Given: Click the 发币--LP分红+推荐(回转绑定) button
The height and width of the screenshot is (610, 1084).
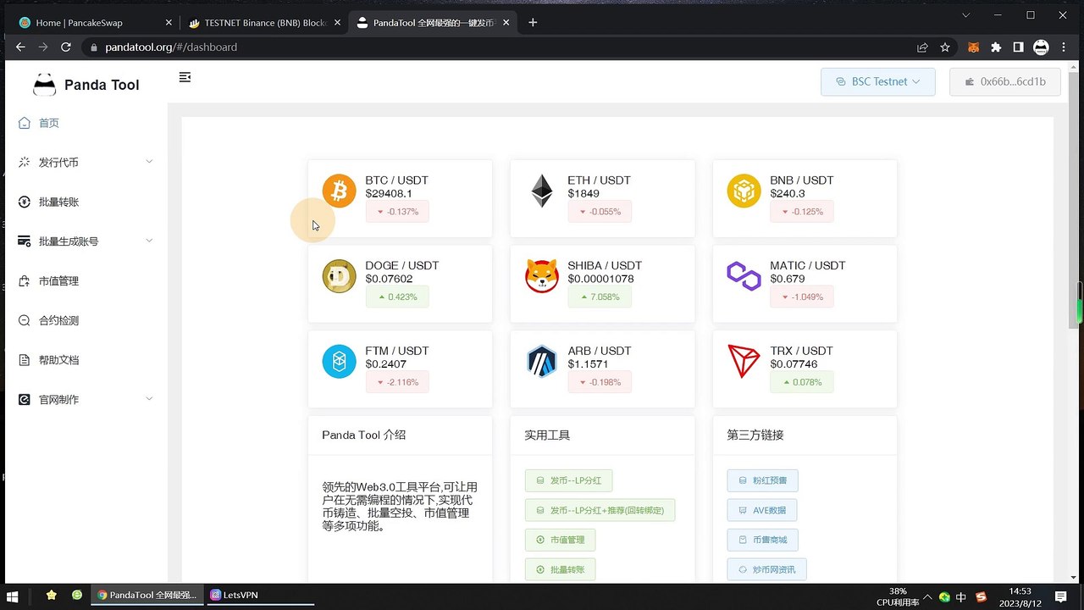Looking at the screenshot, I should pos(600,510).
